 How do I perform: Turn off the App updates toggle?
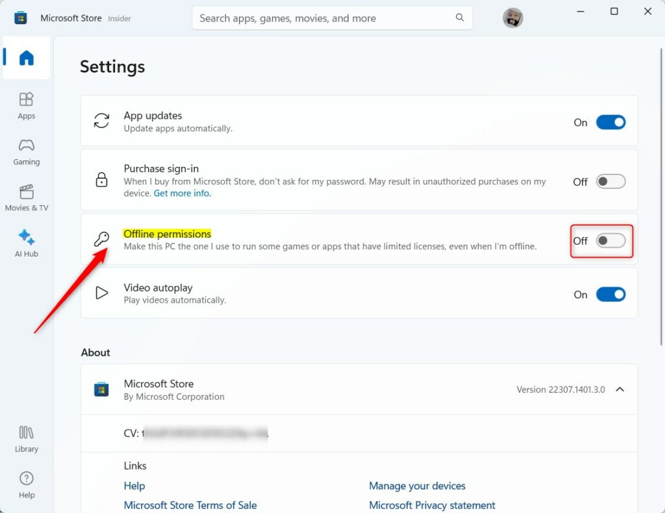(x=610, y=122)
